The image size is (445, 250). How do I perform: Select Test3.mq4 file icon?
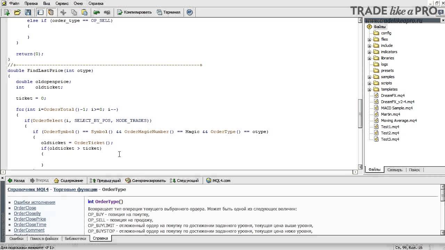[x=376, y=139]
